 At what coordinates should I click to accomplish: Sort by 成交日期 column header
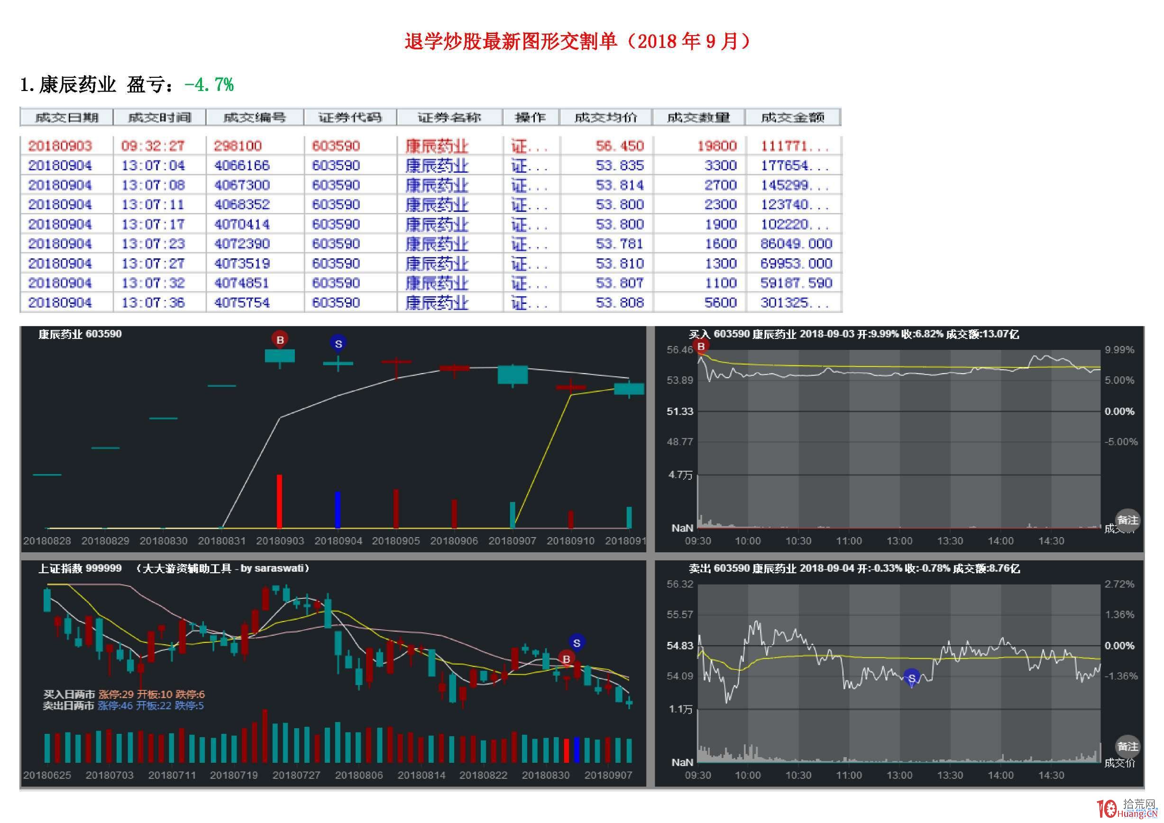pos(66,118)
